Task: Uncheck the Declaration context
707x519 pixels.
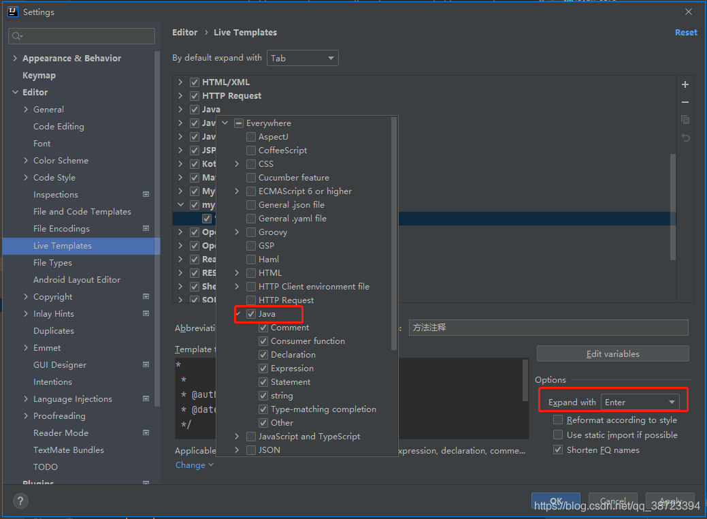Action: tap(263, 355)
